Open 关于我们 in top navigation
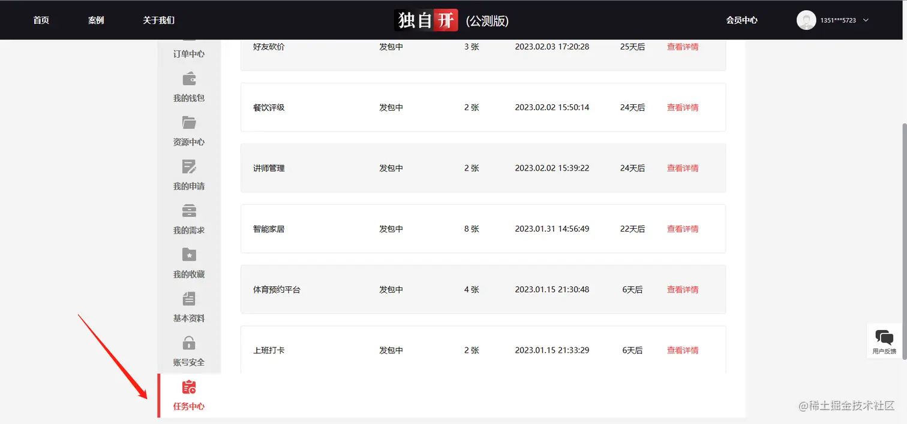 [158, 20]
